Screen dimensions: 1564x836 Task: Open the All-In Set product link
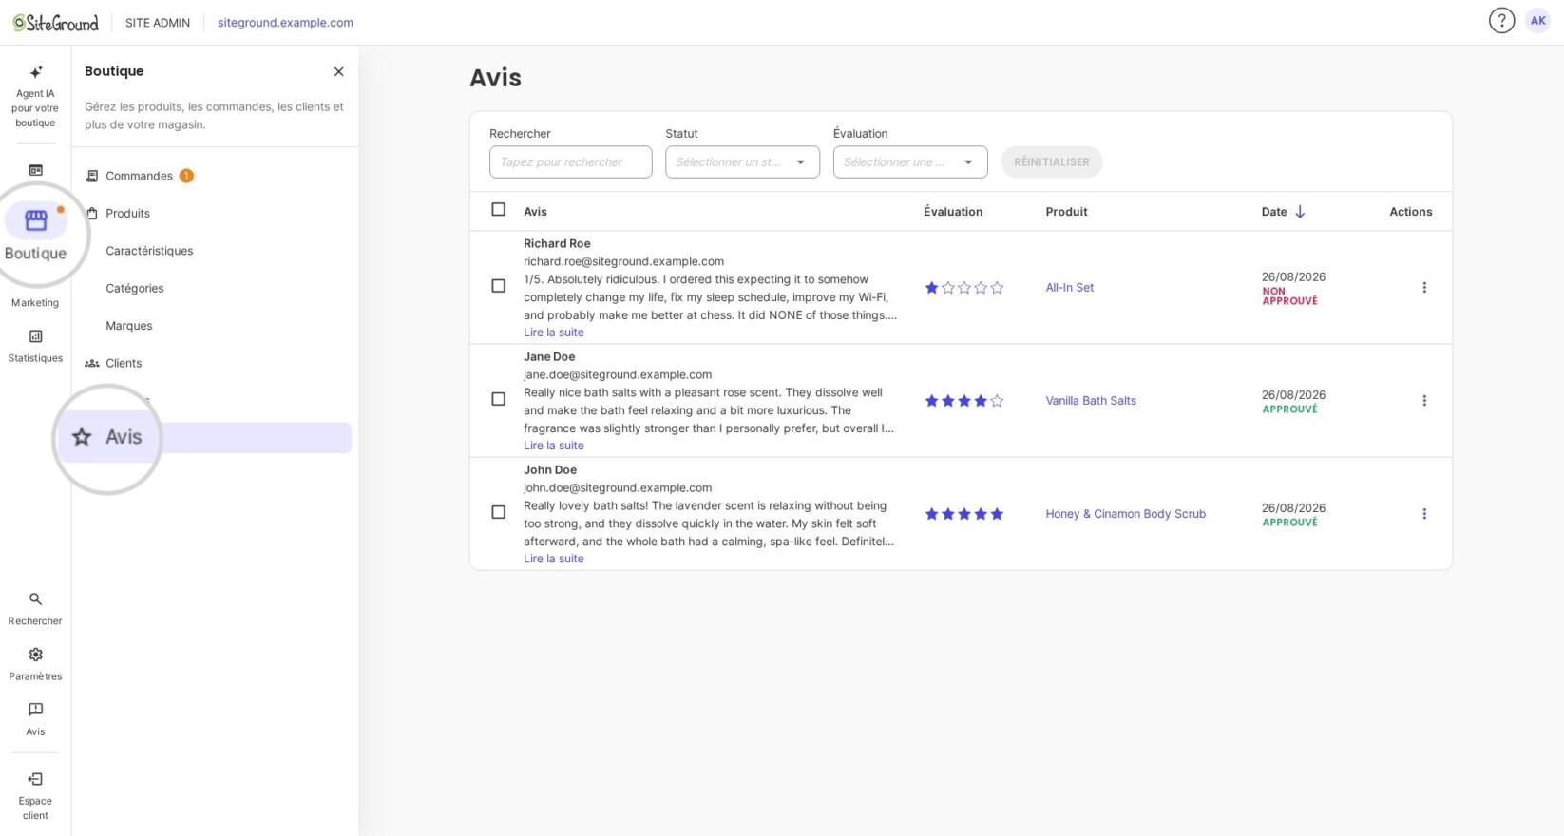[1070, 287]
